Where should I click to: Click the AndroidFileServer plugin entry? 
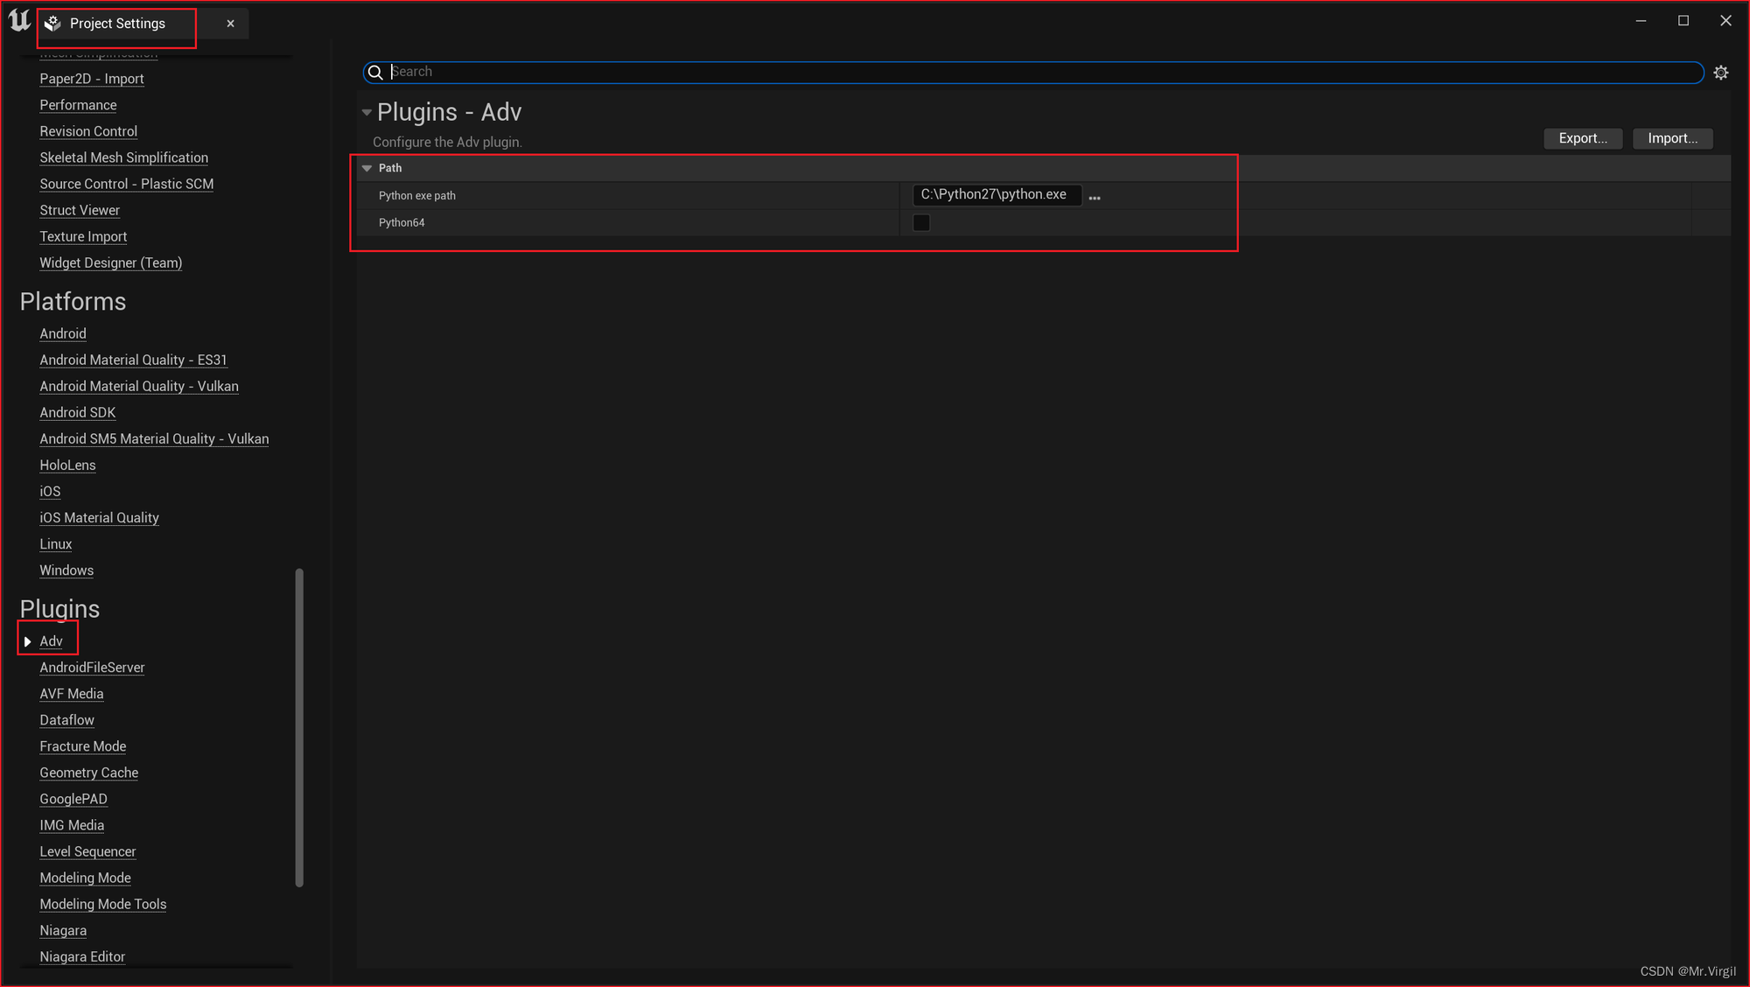point(93,666)
